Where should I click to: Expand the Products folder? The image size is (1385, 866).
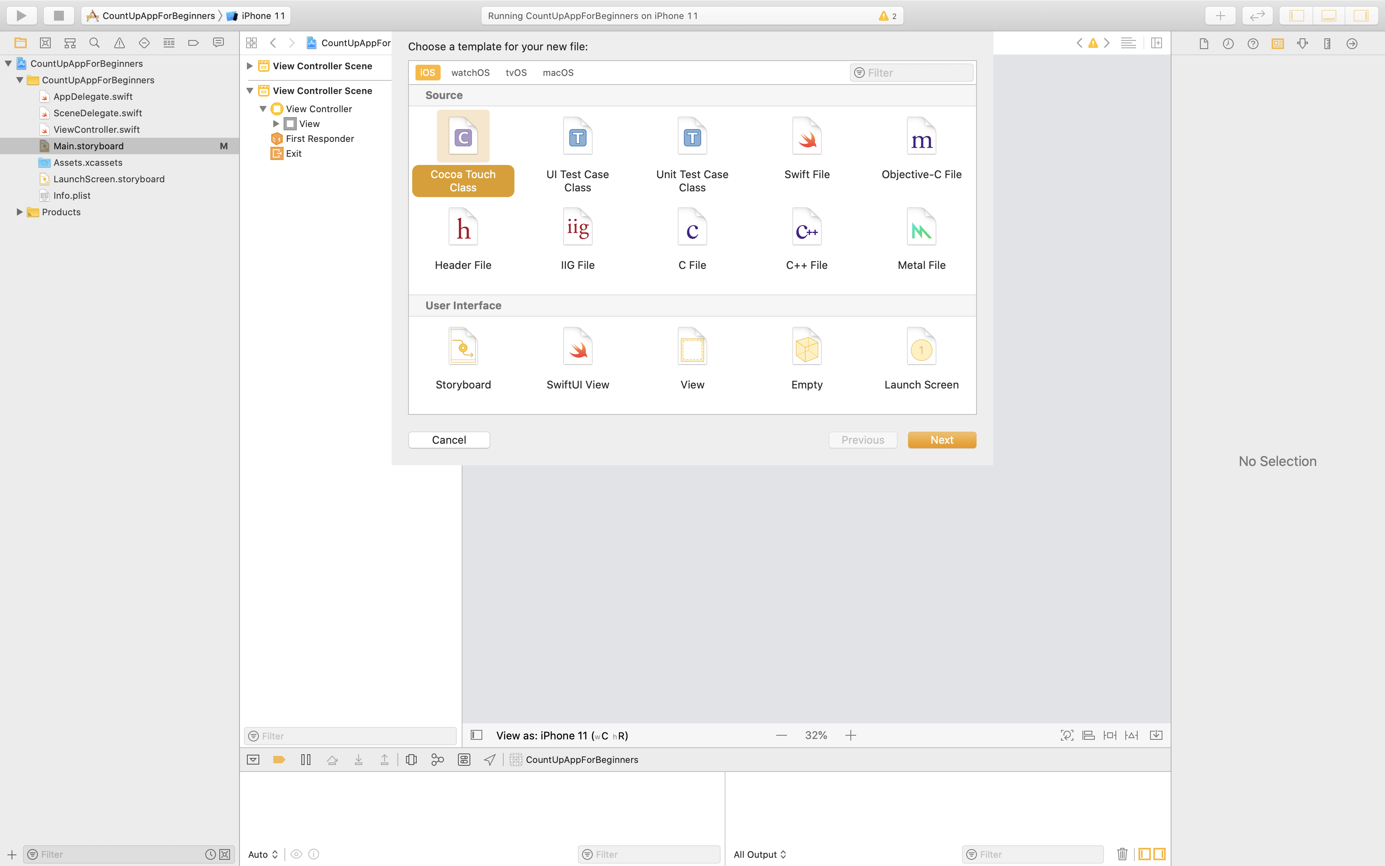(19, 212)
